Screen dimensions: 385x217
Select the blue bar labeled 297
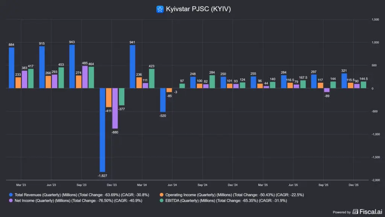314,81
